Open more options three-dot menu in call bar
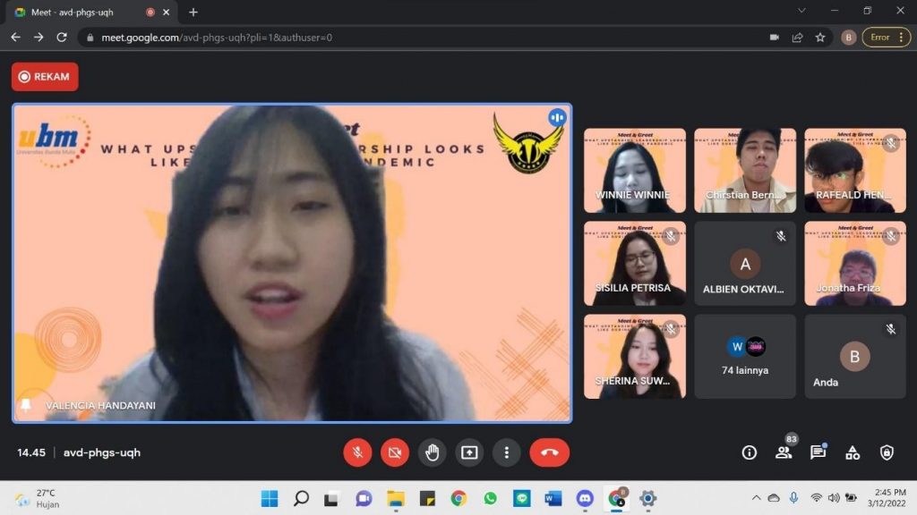 pyautogui.click(x=507, y=452)
